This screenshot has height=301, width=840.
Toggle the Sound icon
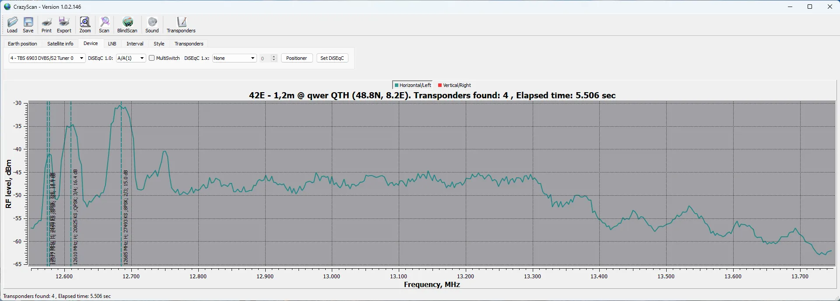[x=152, y=24]
